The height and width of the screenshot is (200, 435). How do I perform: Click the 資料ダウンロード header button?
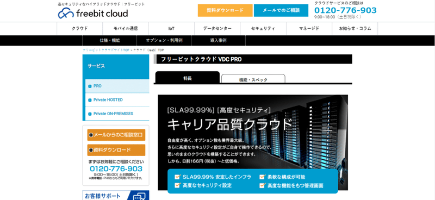(x=225, y=10)
